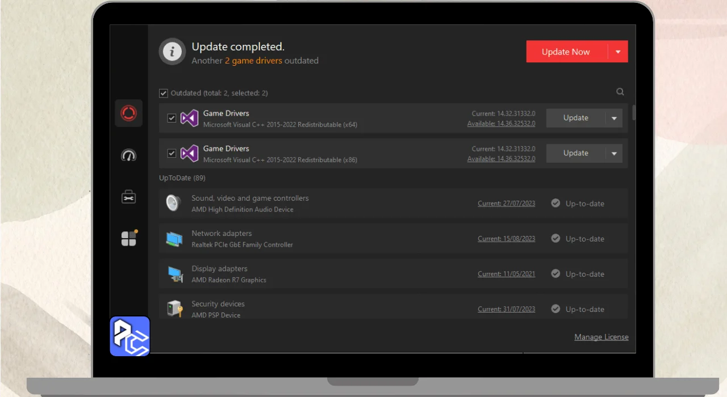This screenshot has width=727, height=397.
Task: Click the up-to-date checkmark for Realtek controller
Action: click(x=555, y=238)
